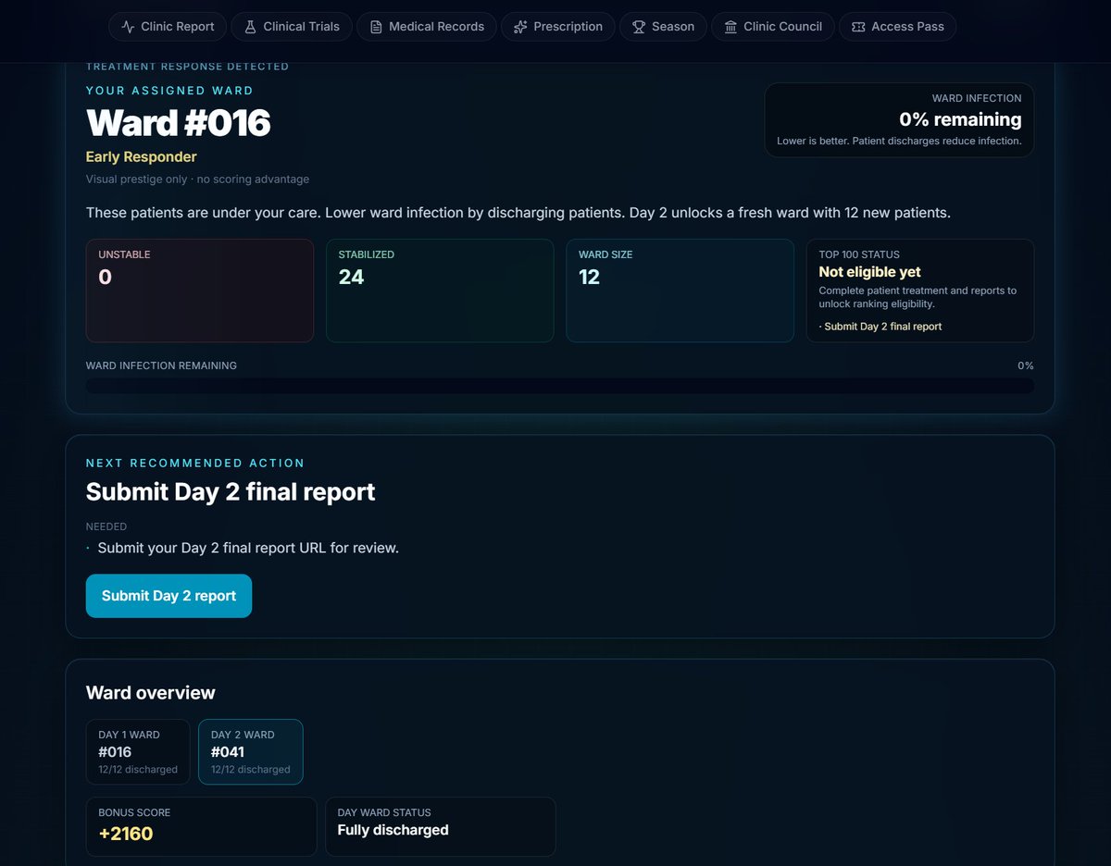Click the ticket icon beside Access Pass
This screenshot has width=1111, height=866.
click(x=859, y=27)
